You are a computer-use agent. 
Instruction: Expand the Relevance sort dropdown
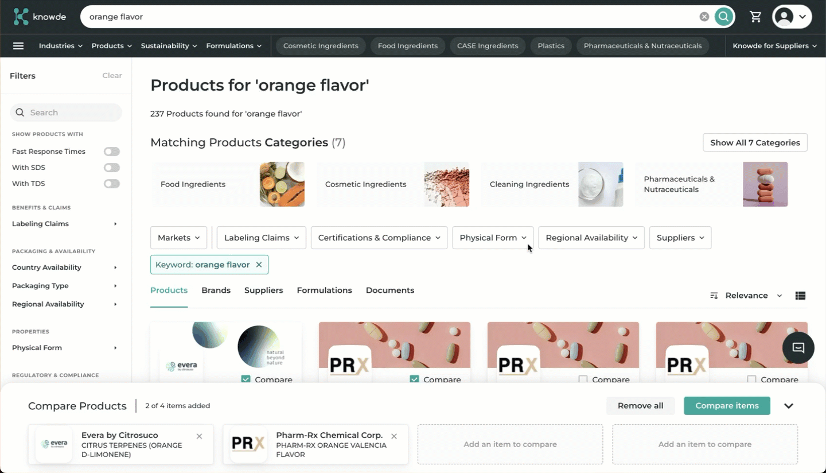tap(746, 296)
